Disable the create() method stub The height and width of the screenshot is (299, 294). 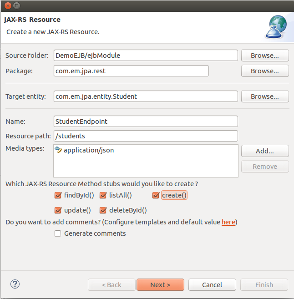coord(156,195)
